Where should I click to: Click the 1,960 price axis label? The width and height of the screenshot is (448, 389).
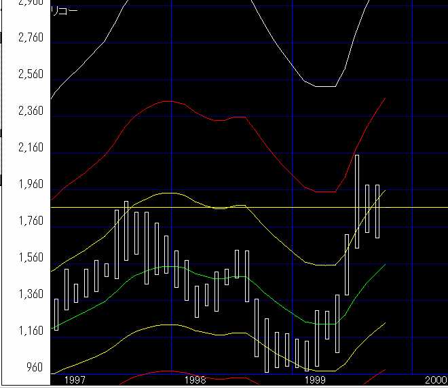coord(30,184)
